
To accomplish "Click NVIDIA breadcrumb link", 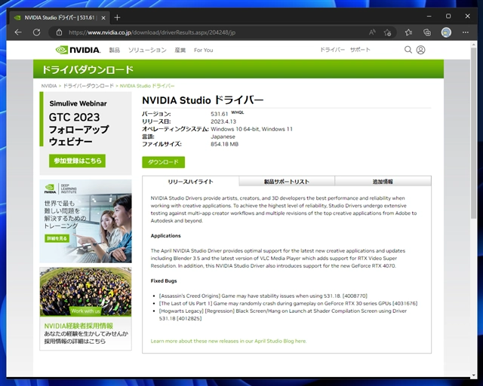I will click(49, 86).
